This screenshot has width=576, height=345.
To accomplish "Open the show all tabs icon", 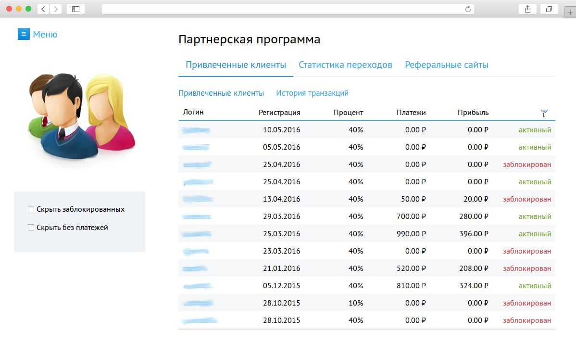I will click(549, 9).
